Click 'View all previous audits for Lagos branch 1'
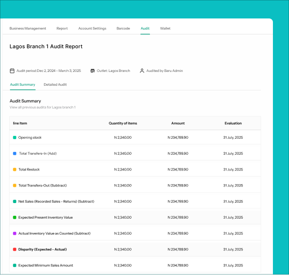Image resolution: width=289 pixels, height=275 pixels. click(x=43, y=107)
